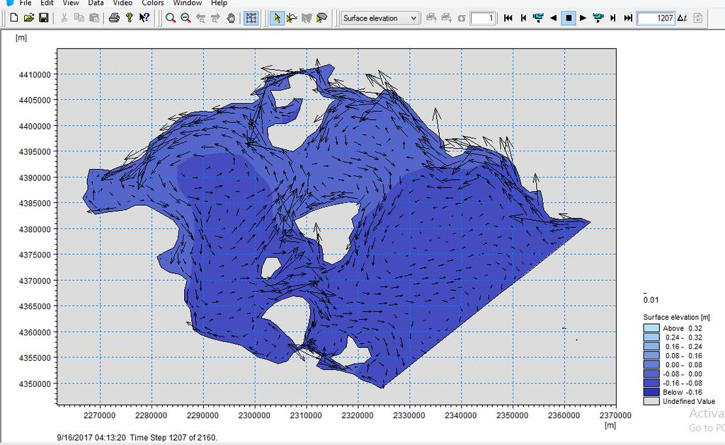Select the Pan hand tool

click(x=231, y=18)
